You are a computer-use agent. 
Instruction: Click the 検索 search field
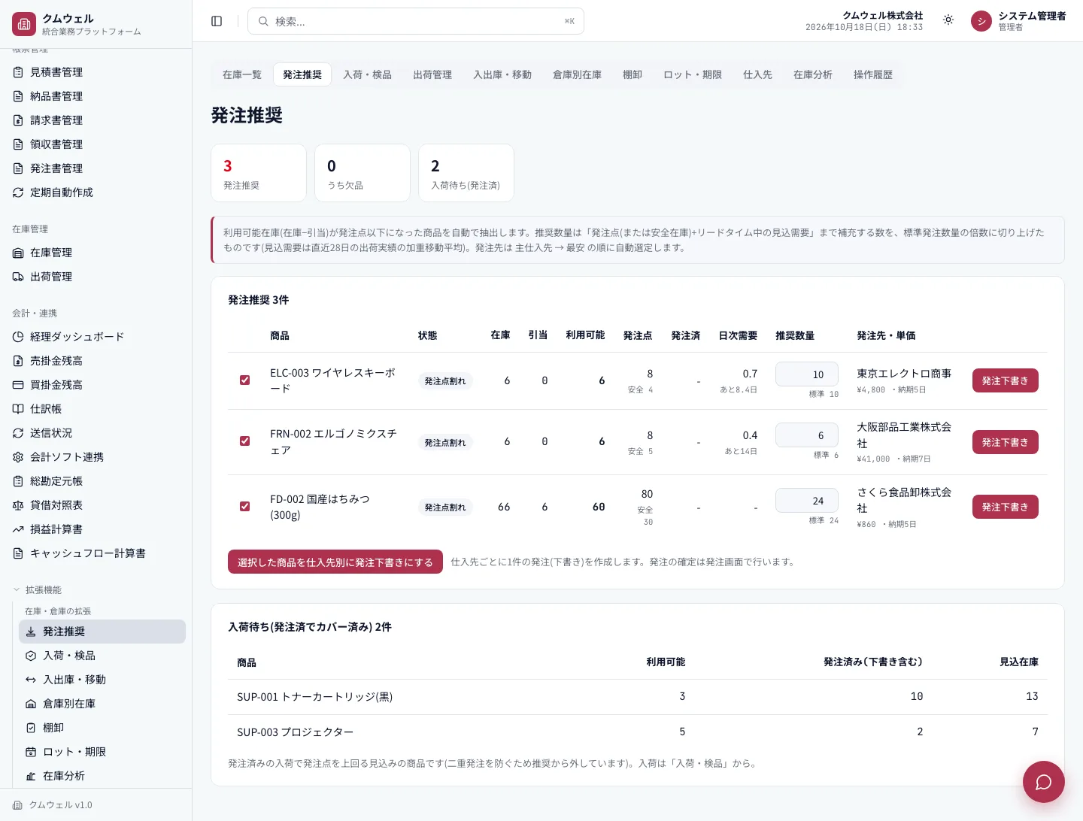click(416, 21)
